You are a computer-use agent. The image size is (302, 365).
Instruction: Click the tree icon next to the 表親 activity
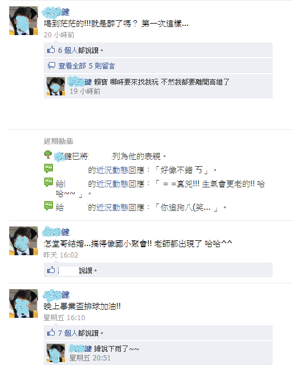tap(48, 155)
